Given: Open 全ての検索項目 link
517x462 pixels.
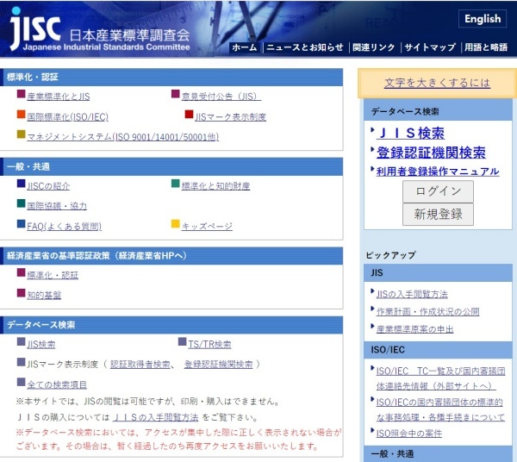Looking at the screenshot, I should point(57,384).
